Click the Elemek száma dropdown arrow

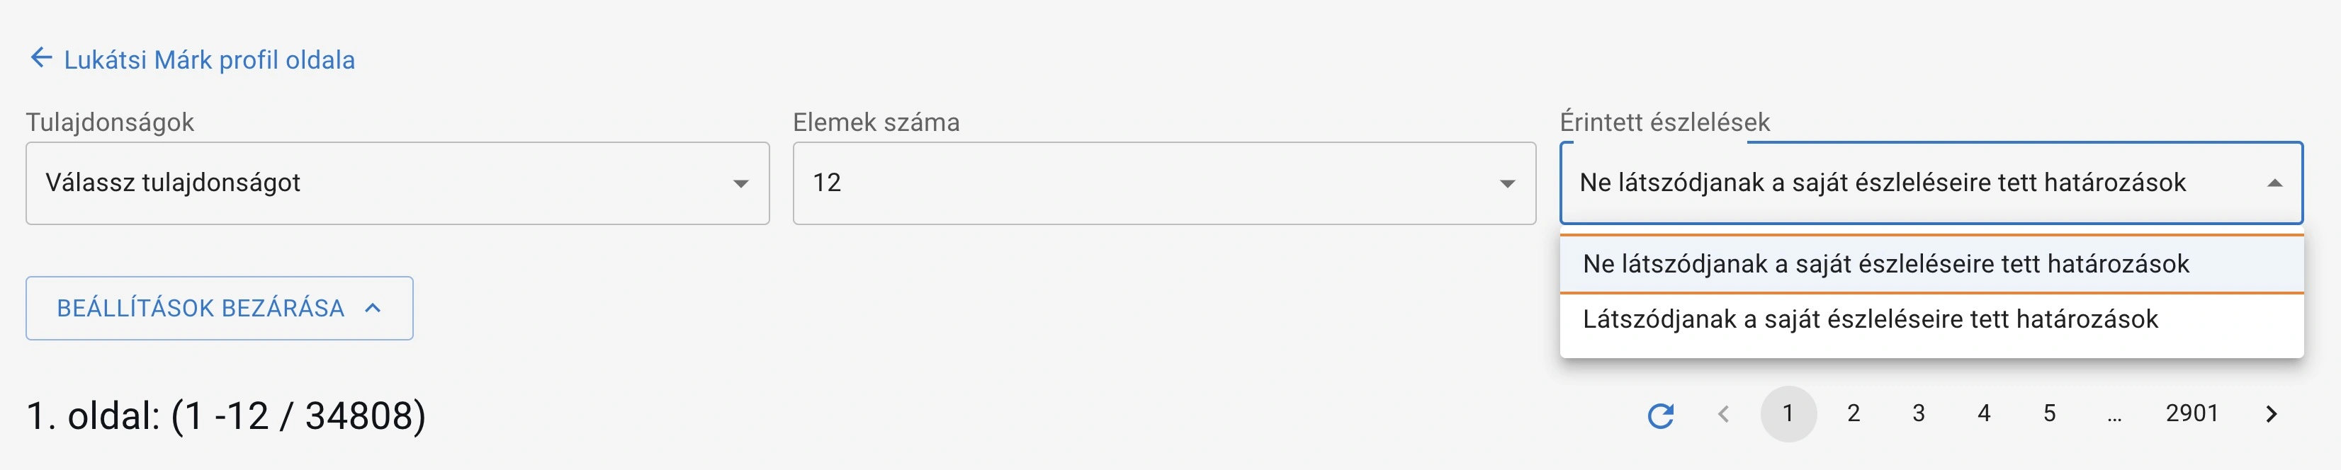tap(1507, 183)
